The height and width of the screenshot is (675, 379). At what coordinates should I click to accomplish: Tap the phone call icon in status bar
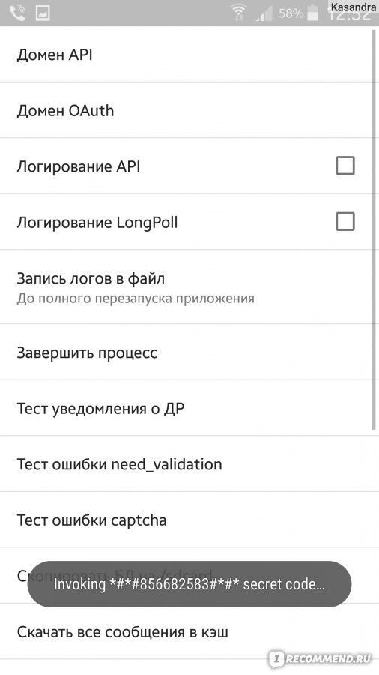tap(17, 13)
